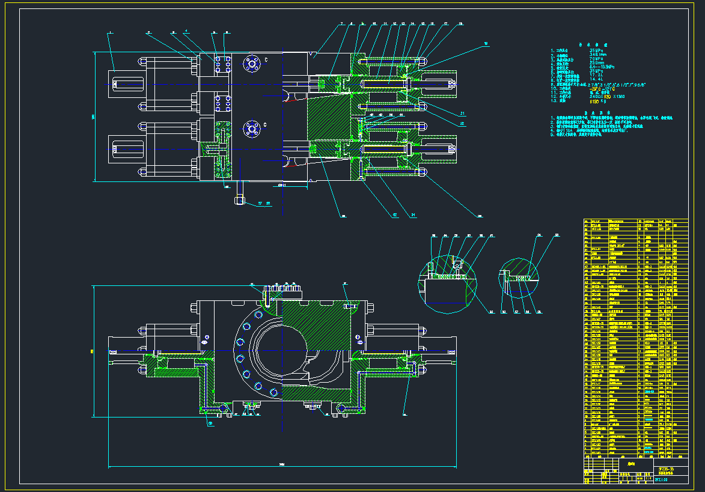The image size is (705, 492).
Task: Click part balloon number 21
Action: [462, 114]
